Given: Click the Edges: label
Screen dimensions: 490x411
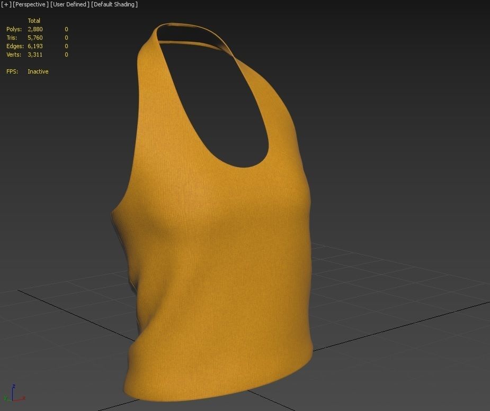Looking at the screenshot, I should tap(15, 46).
